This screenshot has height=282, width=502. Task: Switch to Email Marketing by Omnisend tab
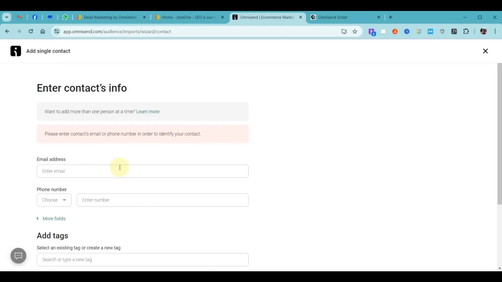[110, 17]
